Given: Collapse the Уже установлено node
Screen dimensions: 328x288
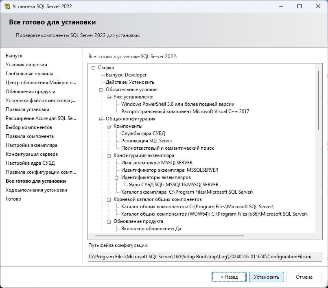Looking at the screenshot, I should [x=109, y=97].
